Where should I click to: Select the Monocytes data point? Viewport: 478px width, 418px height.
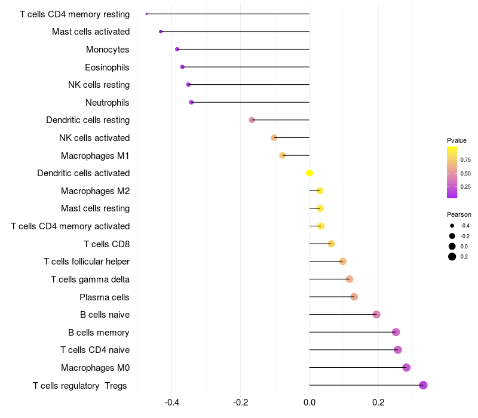coord(177,50)
